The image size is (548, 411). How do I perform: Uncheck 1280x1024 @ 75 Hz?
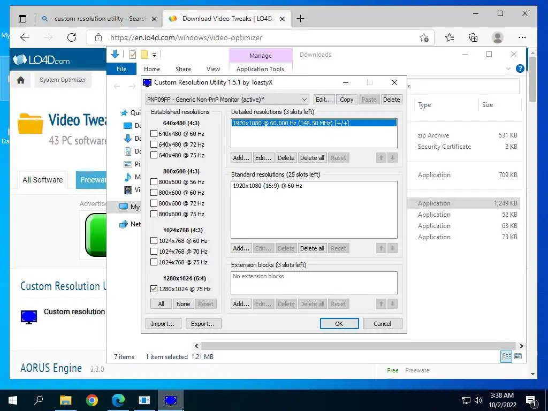click(154, 289)
